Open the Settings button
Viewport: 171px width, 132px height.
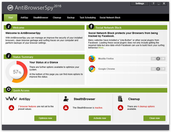[140, 3]
